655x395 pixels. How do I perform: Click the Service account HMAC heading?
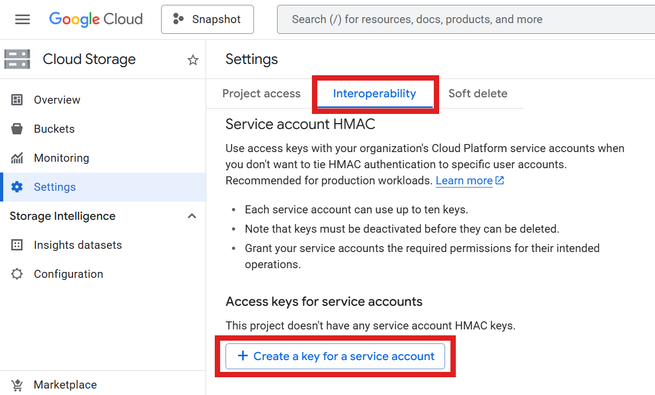pyautogui.click(x=300, y=124)
